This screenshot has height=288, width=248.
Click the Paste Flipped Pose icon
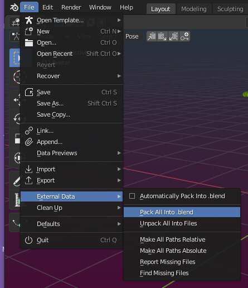click(173, 36)
